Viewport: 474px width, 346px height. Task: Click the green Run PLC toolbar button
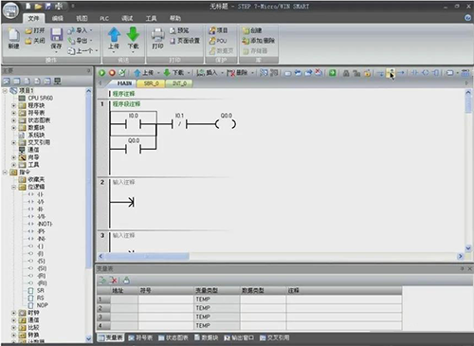pyautogui.click(x=102, y=73)
